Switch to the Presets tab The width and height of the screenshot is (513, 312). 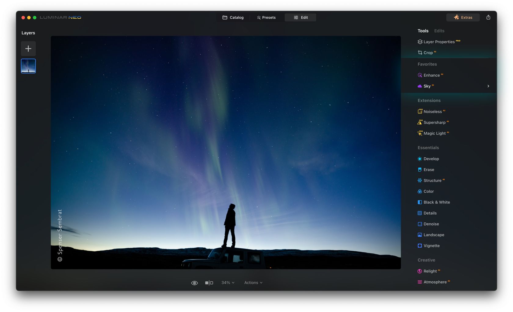[266, 18]
